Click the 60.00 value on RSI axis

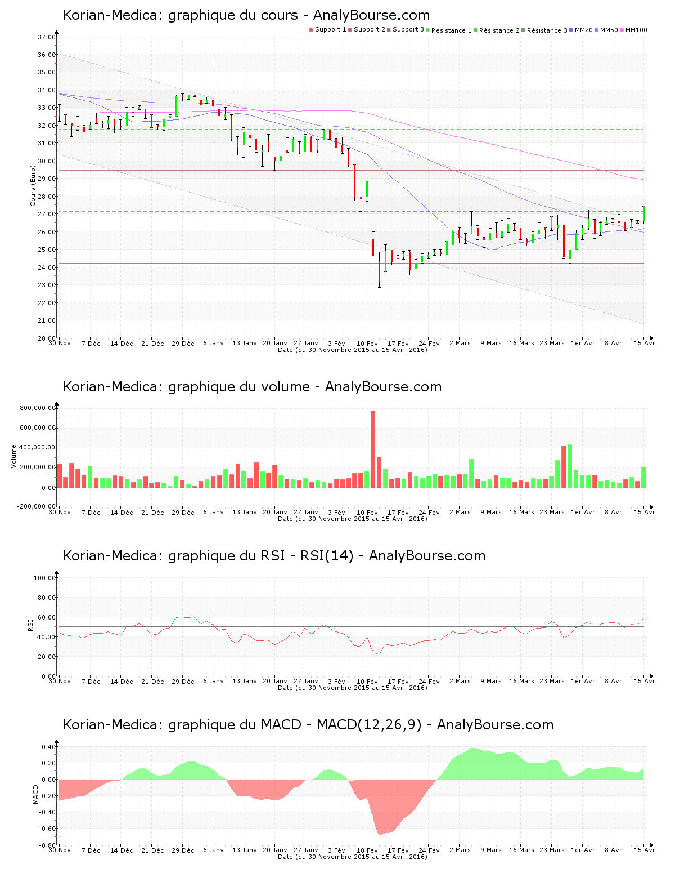(x=46, y=617)
